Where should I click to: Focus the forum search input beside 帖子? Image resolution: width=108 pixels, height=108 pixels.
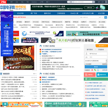89,17
